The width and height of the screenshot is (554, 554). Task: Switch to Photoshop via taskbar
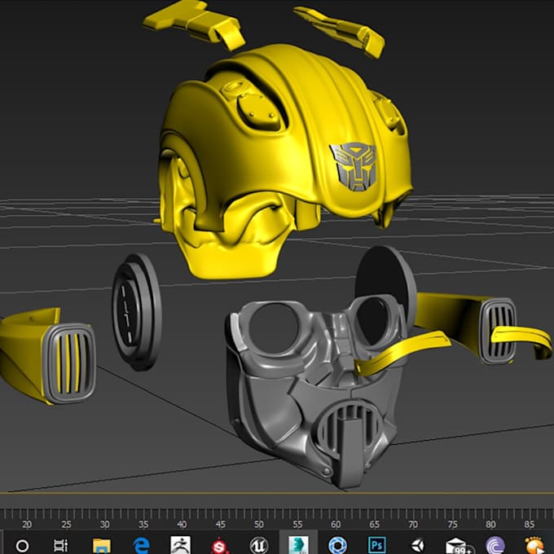point(376,546)
